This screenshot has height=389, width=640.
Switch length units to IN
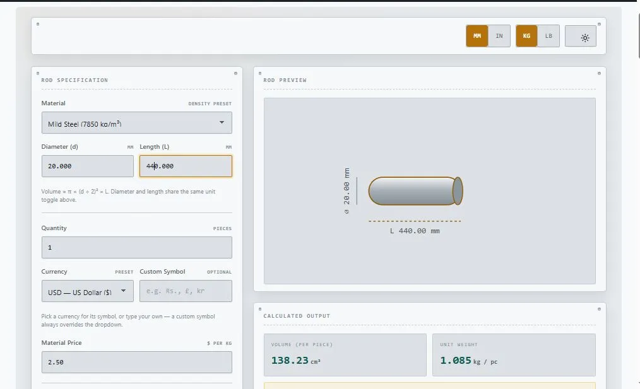(x=499, y=36)
